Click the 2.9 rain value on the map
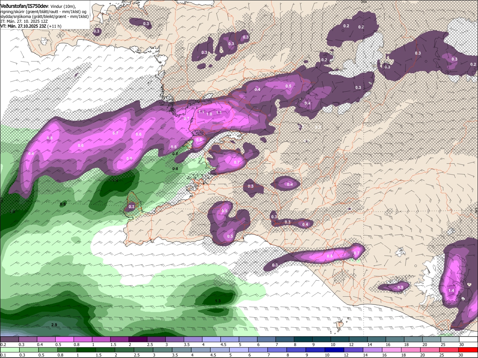478x358 pixels. 54,325
